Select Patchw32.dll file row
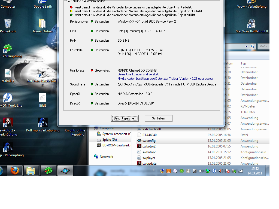 (203, 129)
